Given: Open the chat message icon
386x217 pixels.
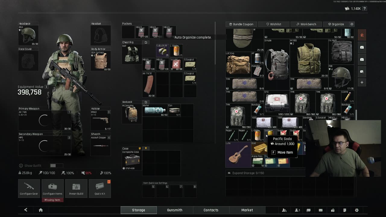Looking at the screenshot, I should click(x=308, y=210).
